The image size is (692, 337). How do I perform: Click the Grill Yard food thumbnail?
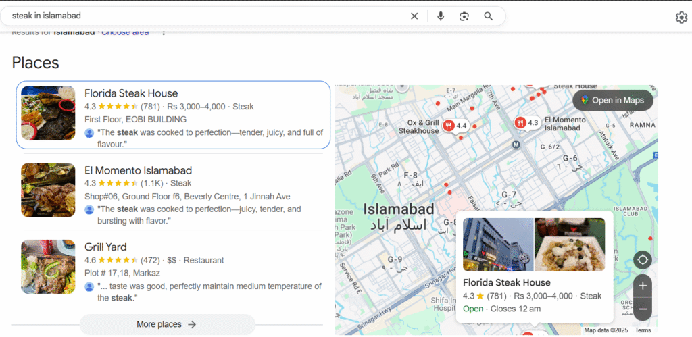(x=48, y=266)
